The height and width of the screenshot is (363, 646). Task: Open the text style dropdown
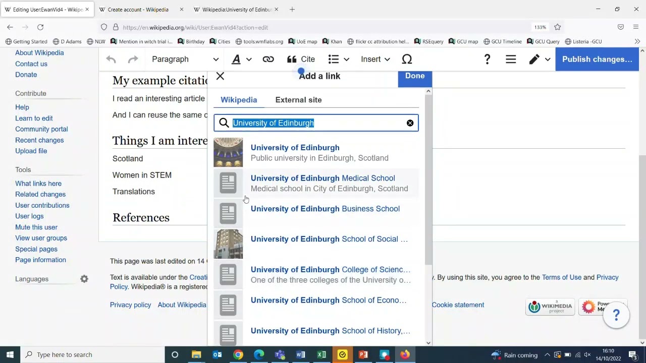point(241,59)
